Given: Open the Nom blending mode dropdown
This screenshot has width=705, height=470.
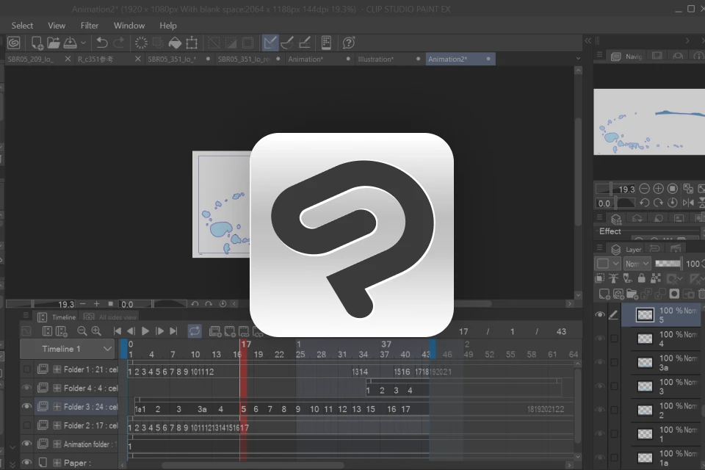Looking at the screenshot, I should coord(637,264).
